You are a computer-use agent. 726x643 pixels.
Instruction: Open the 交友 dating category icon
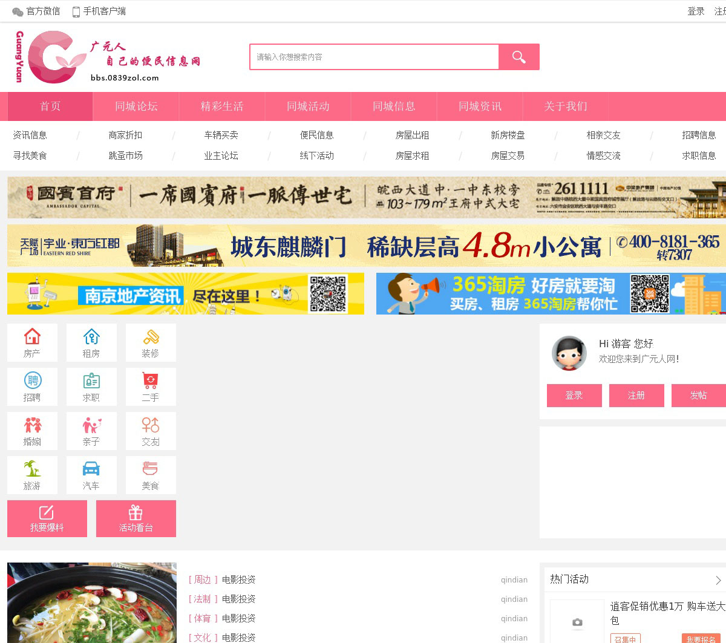click(x=151, y=431)
